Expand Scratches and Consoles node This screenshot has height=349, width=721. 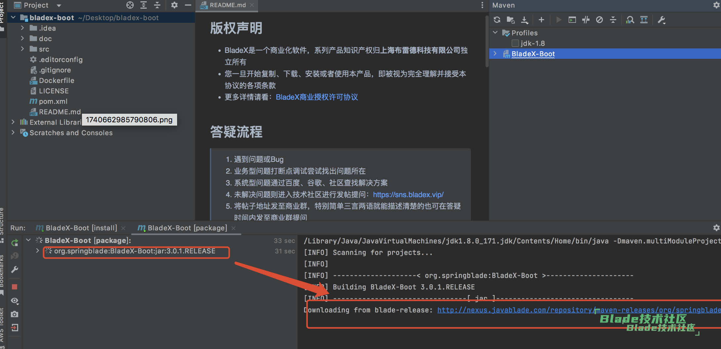[x=13, y=133]
